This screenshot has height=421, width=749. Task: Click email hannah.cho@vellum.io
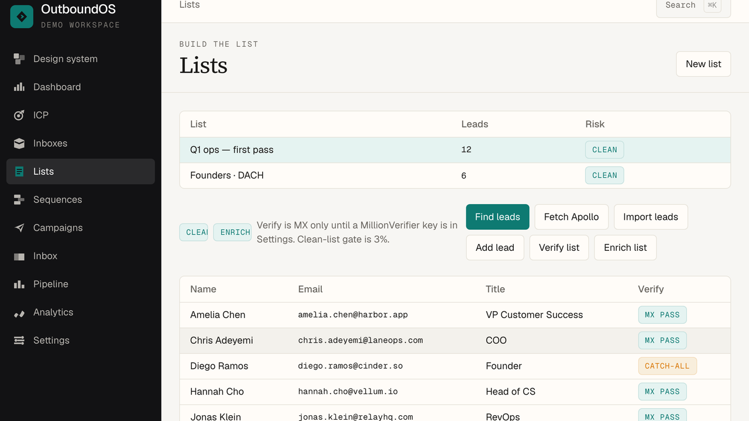coord(348,392)
